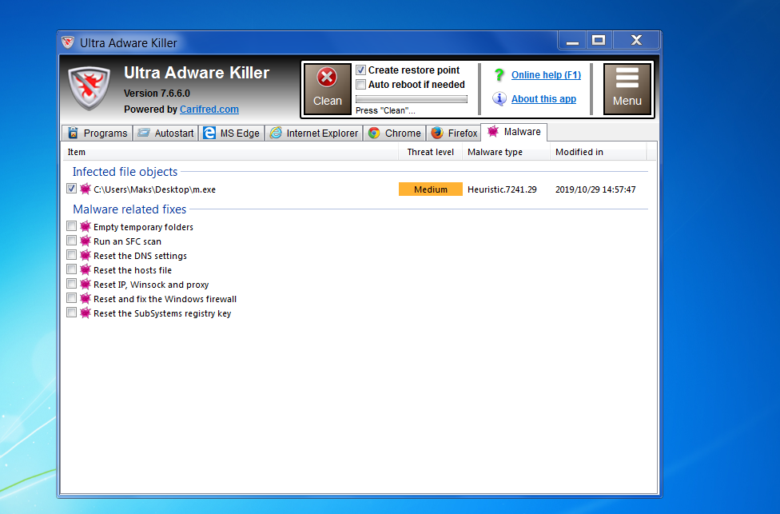Check Run an SFC scan option
780x514 pixels.
point(71,241)
